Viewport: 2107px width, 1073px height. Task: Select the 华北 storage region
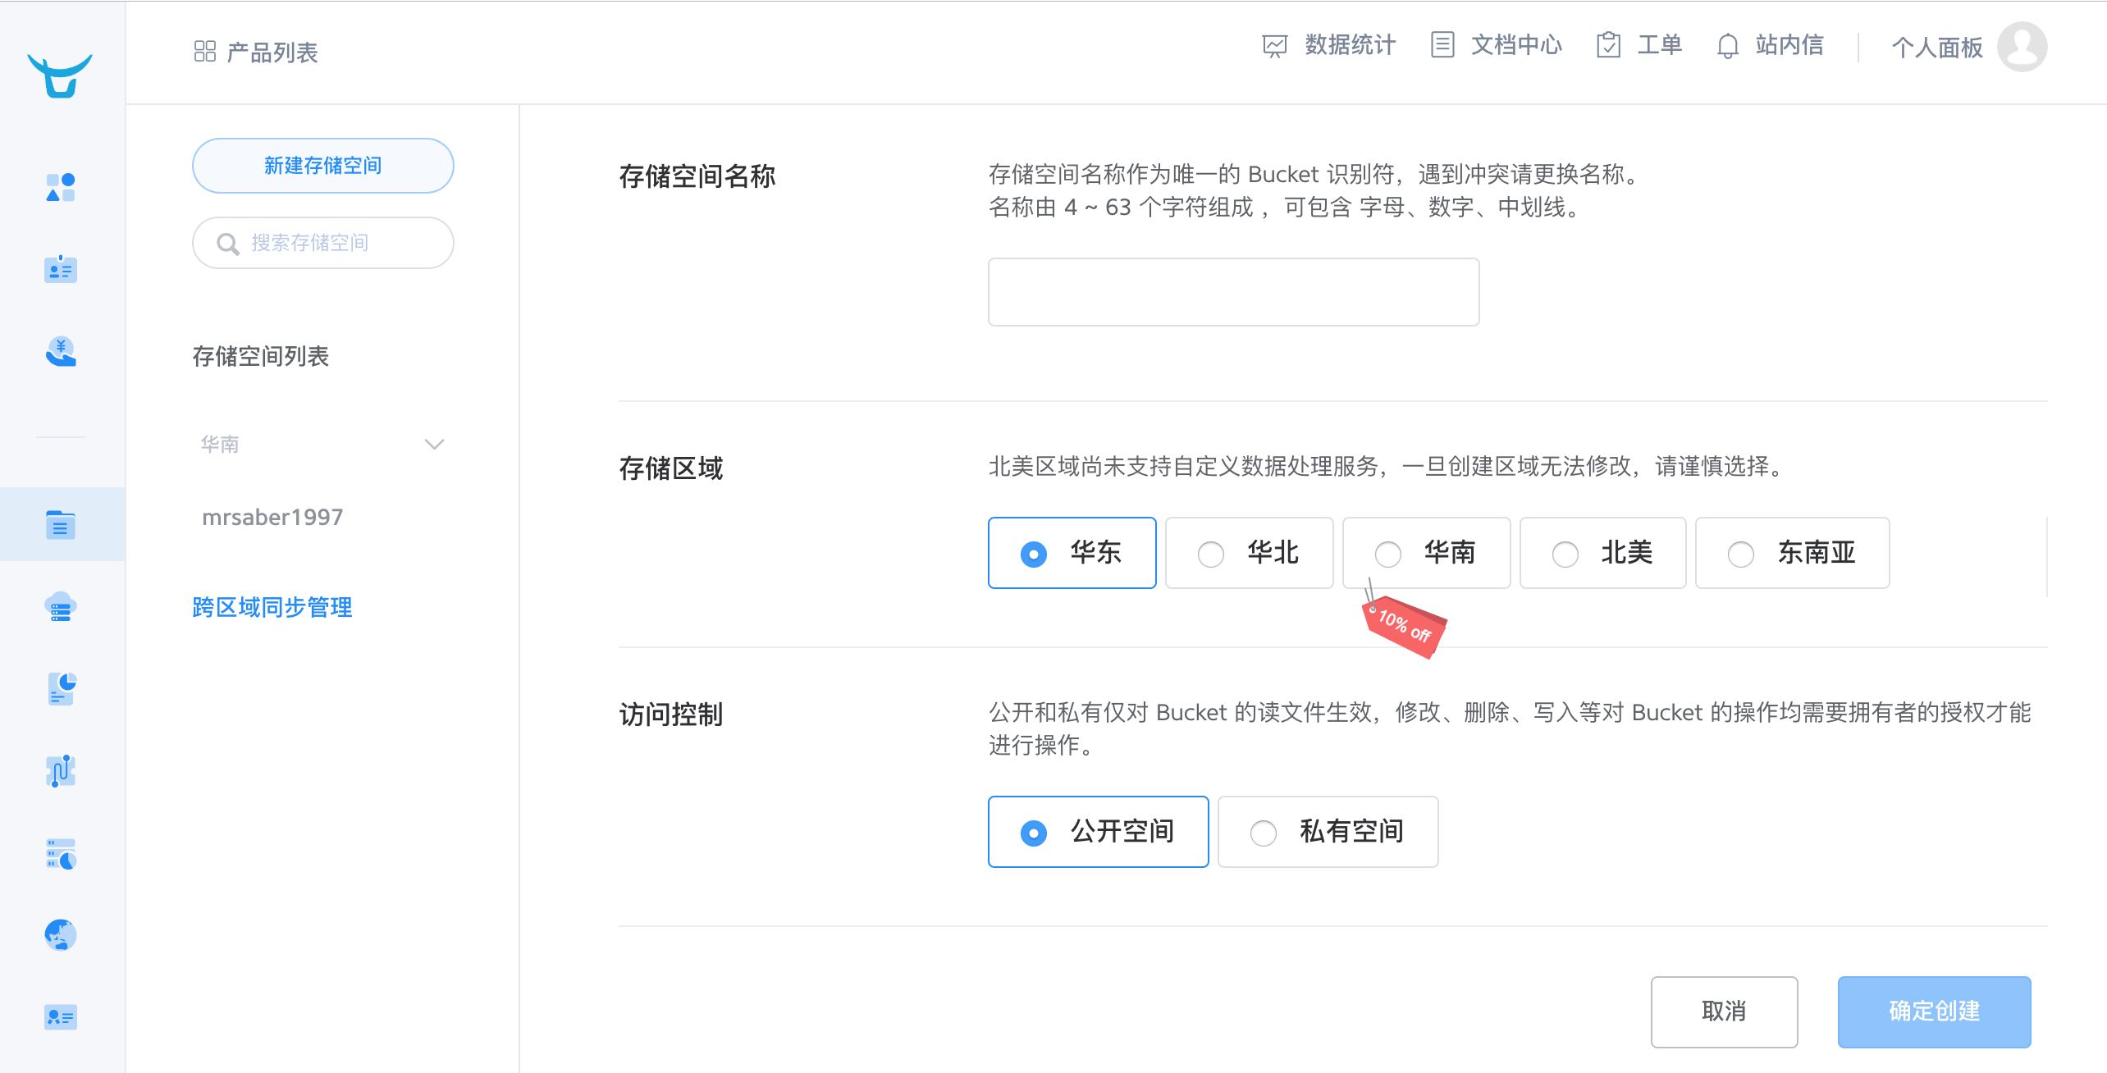pos(1249,553)
